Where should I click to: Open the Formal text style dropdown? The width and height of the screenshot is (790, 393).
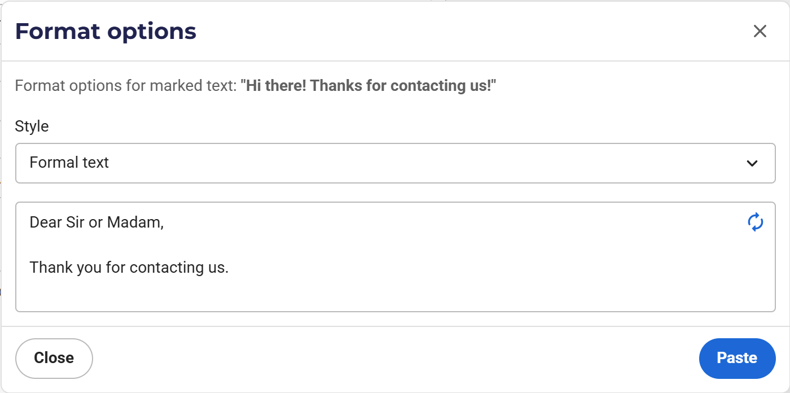396,163
